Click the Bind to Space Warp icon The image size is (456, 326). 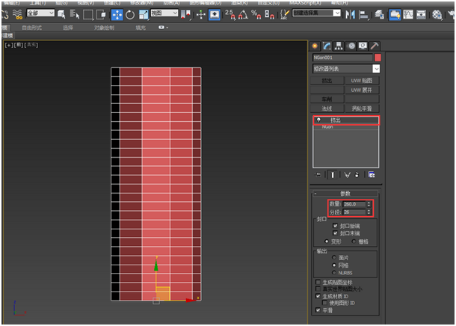tap(17, 14)
